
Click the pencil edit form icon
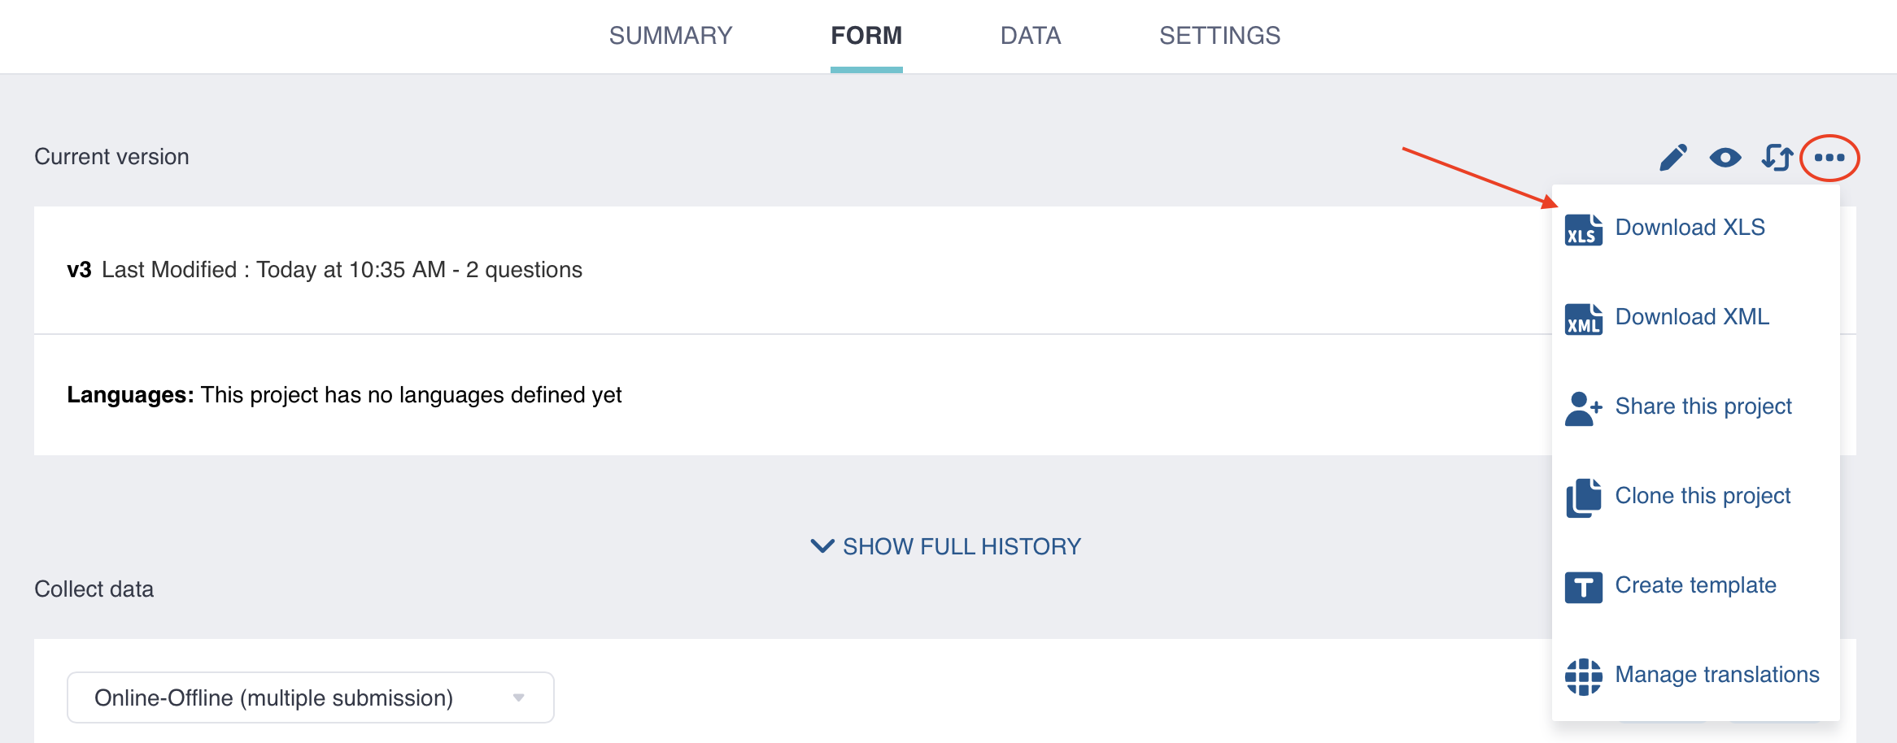[1673, 157]
